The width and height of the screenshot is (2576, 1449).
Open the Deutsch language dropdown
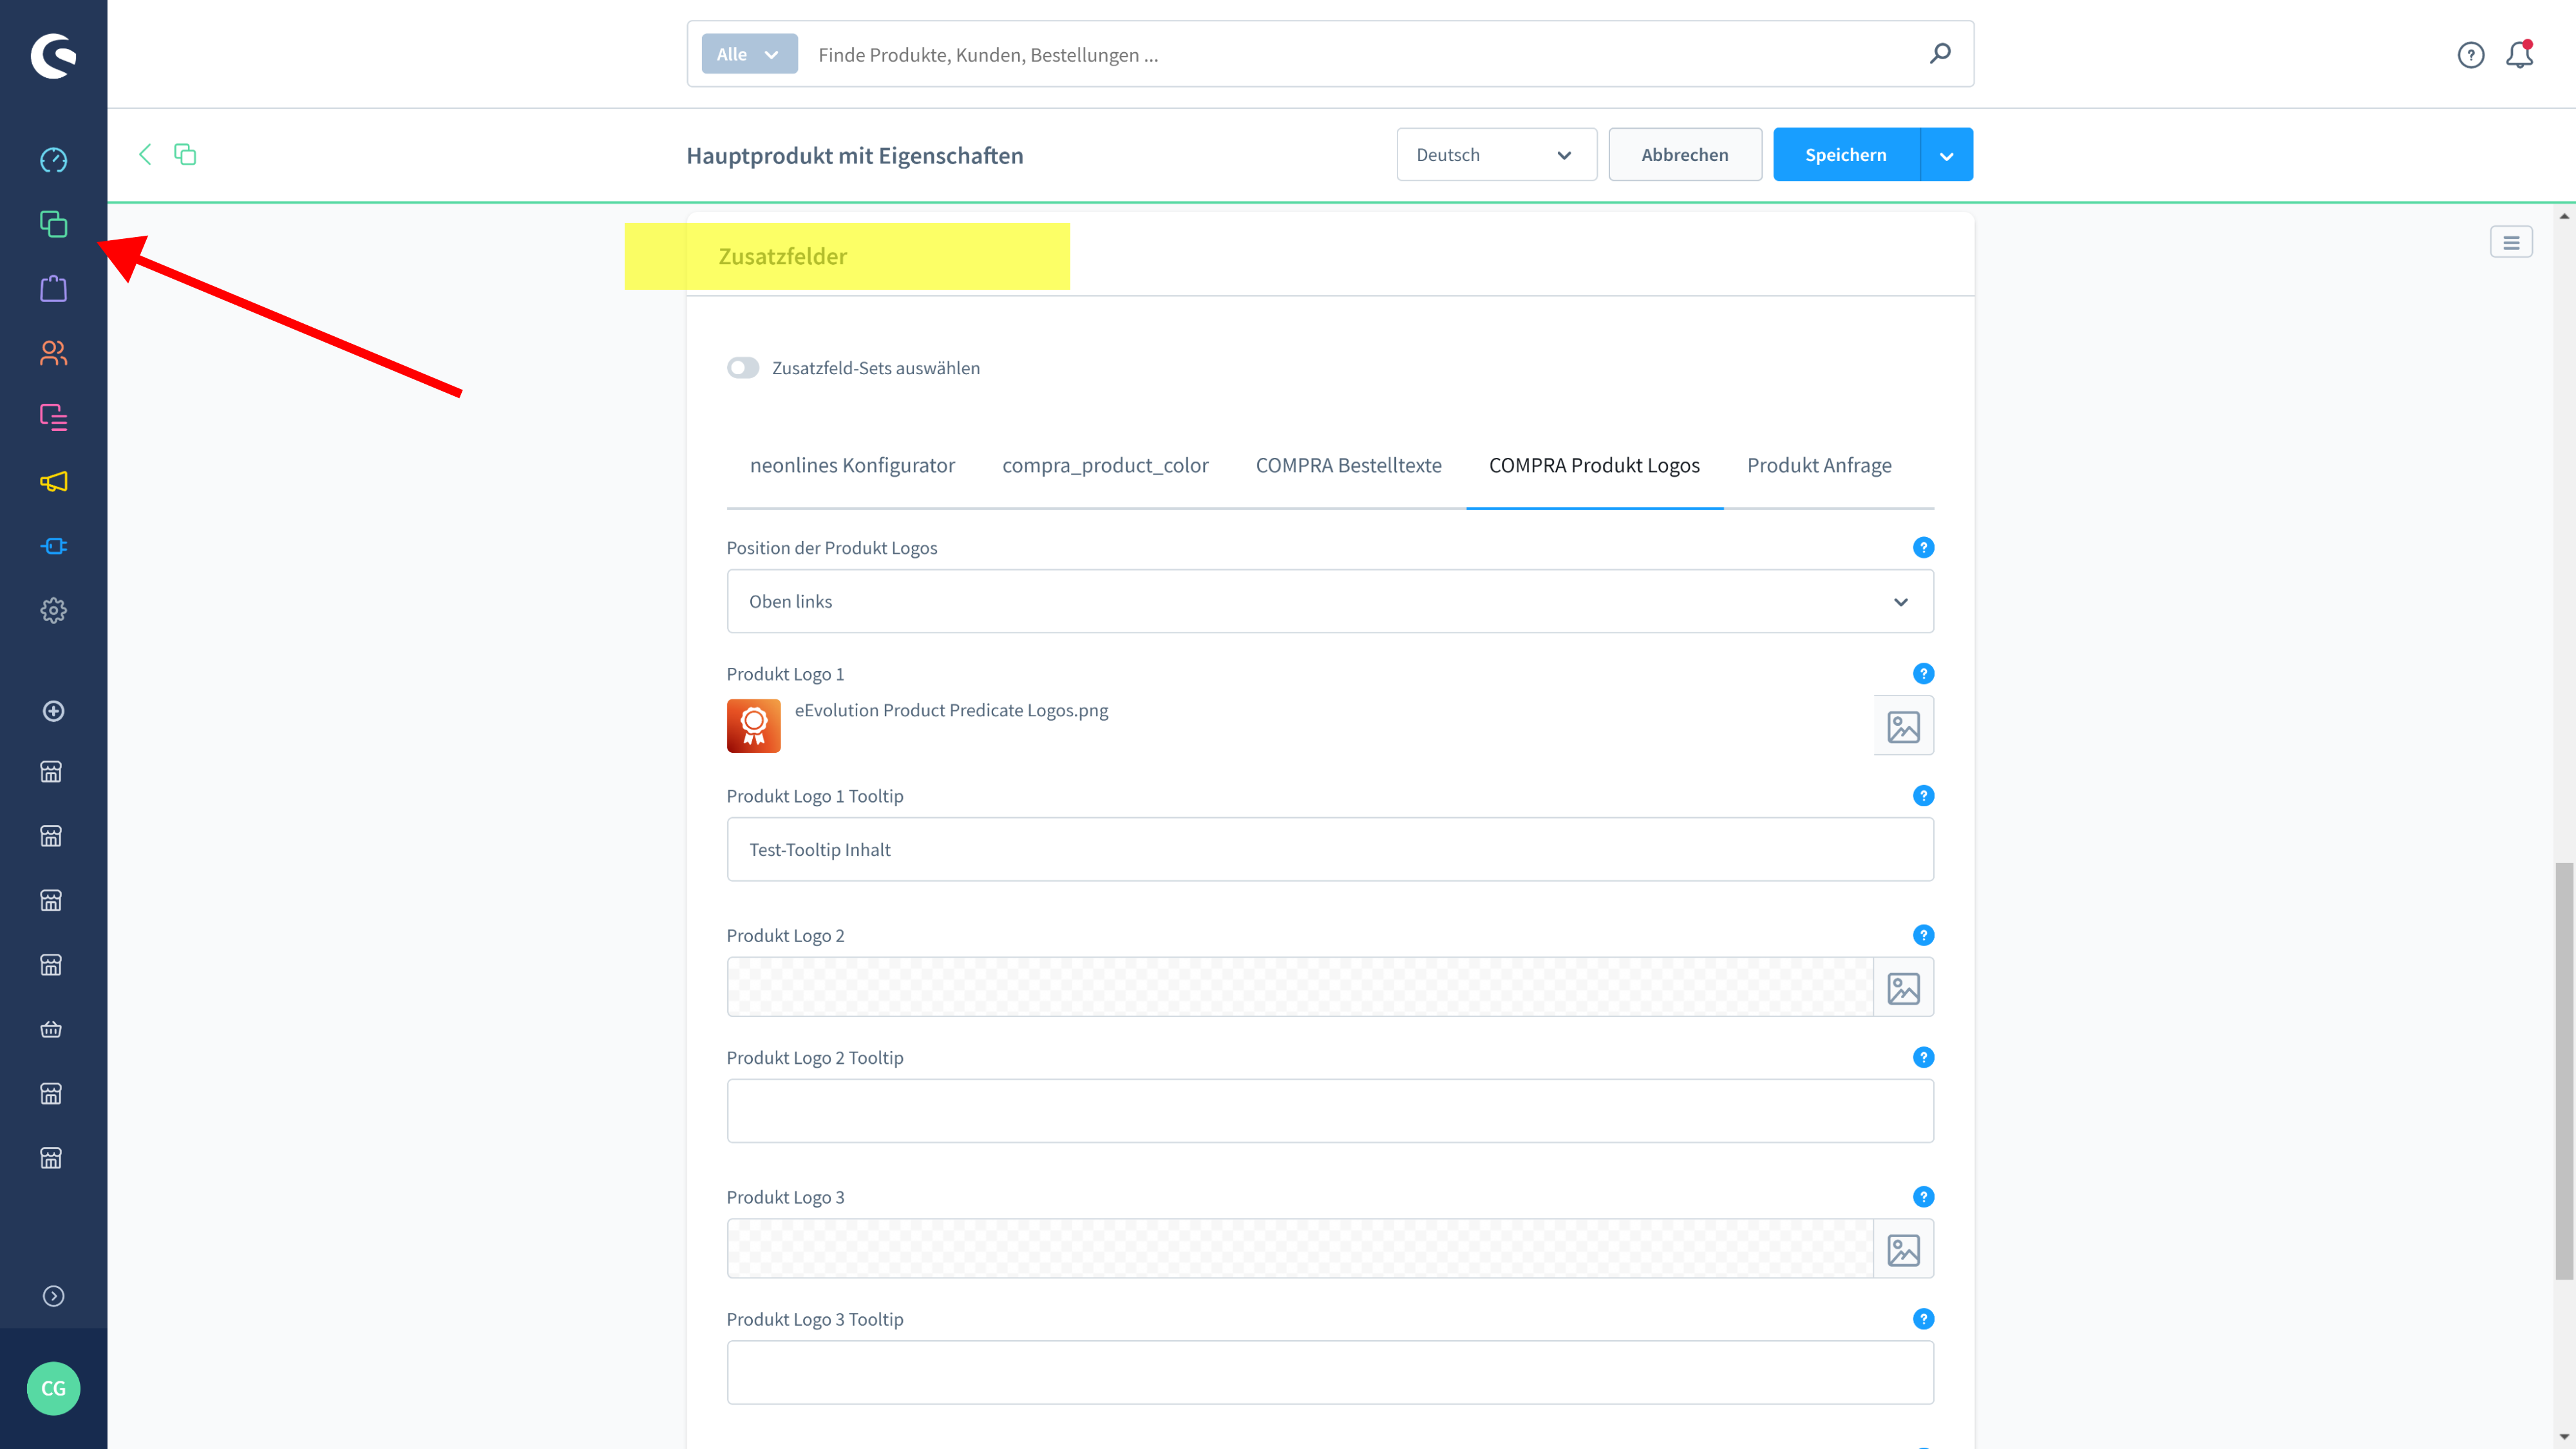click(1496, 155)
